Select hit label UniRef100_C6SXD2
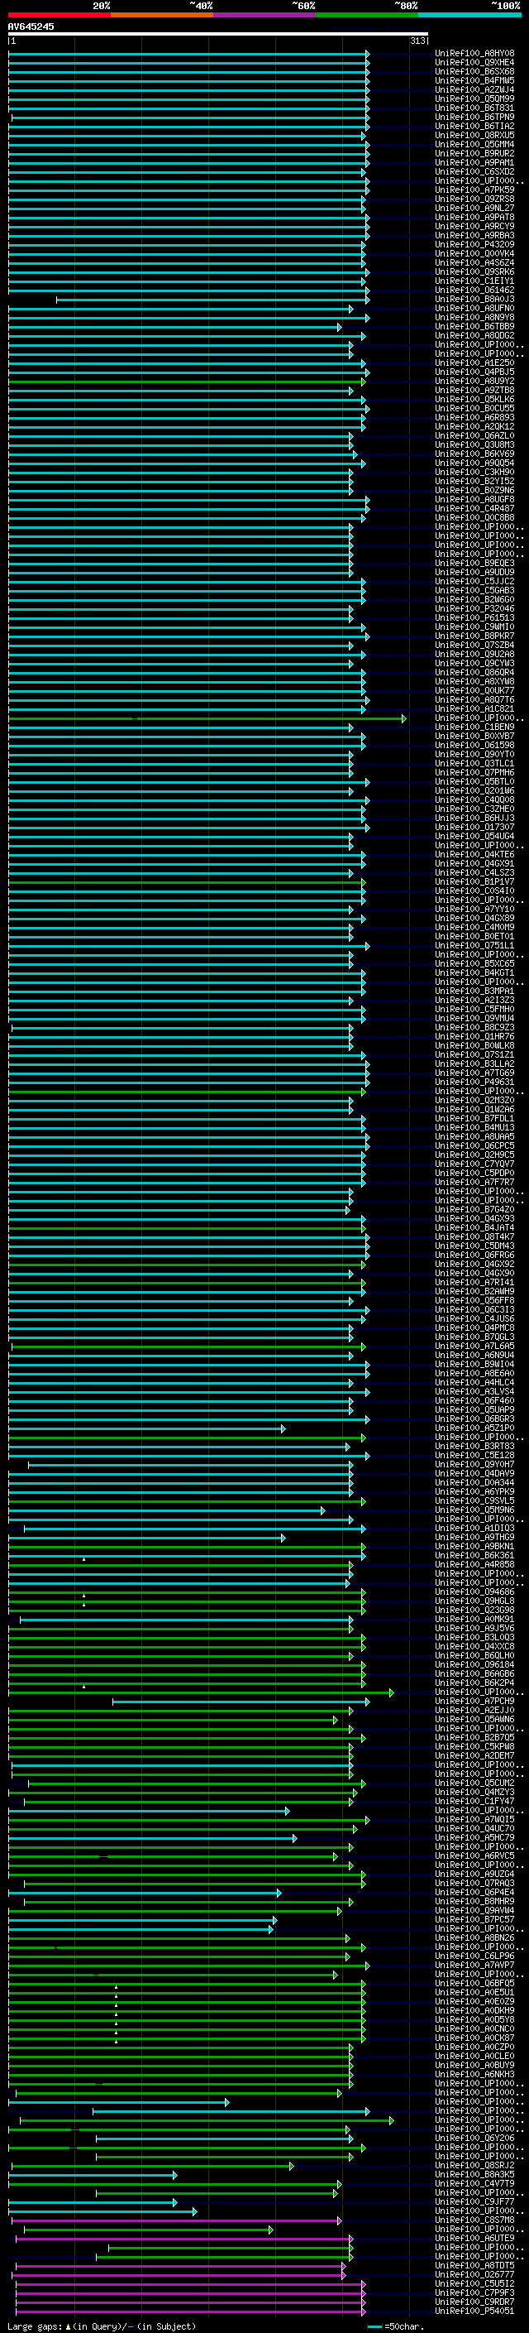This screenshot has width=529, height=2333. point(474,171)
